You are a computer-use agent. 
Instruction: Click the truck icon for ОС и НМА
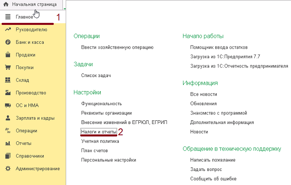pyautogui.click(x=8, y=105)
